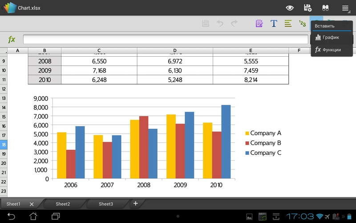Click the Undo arrow icon

(220, 23)
